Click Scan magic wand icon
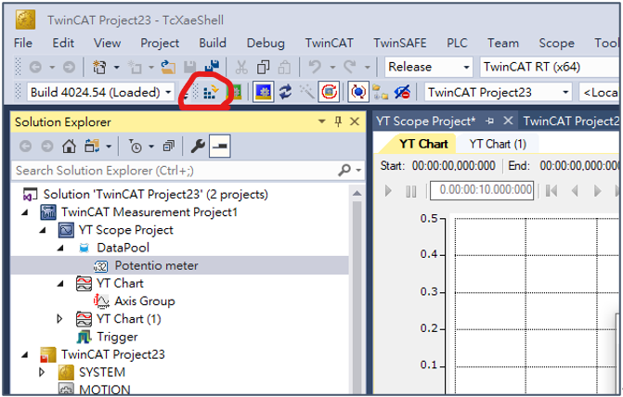 (306, 93)
